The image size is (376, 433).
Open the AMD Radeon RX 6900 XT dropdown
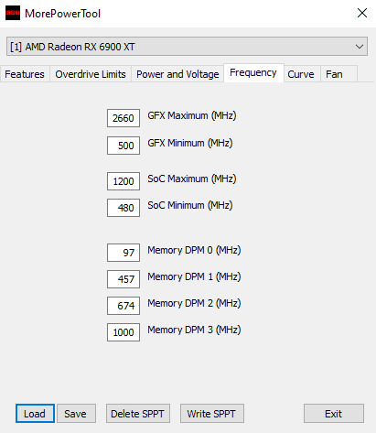[187, 47]
